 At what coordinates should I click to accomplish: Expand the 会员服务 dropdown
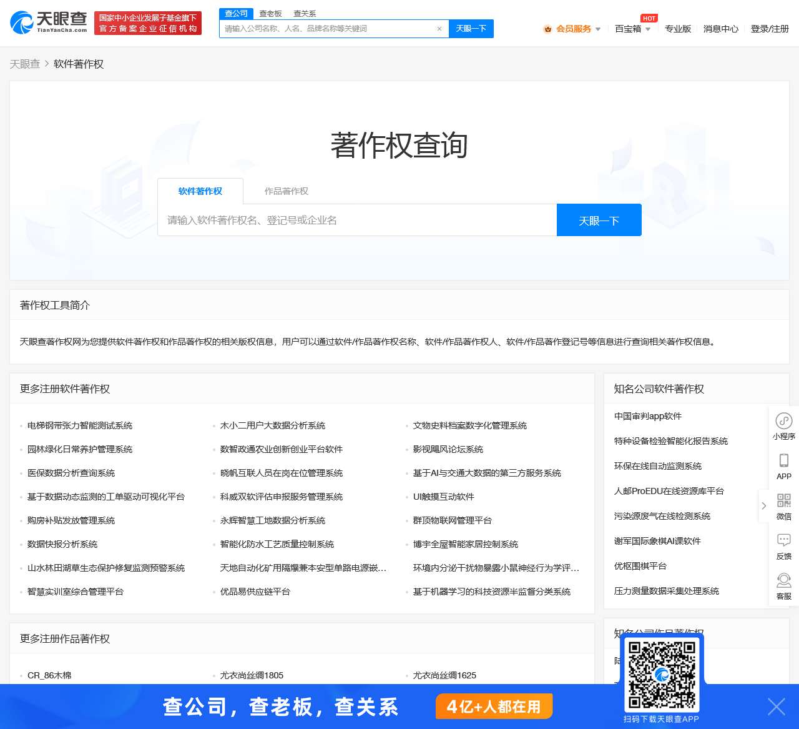click(598, 29)
